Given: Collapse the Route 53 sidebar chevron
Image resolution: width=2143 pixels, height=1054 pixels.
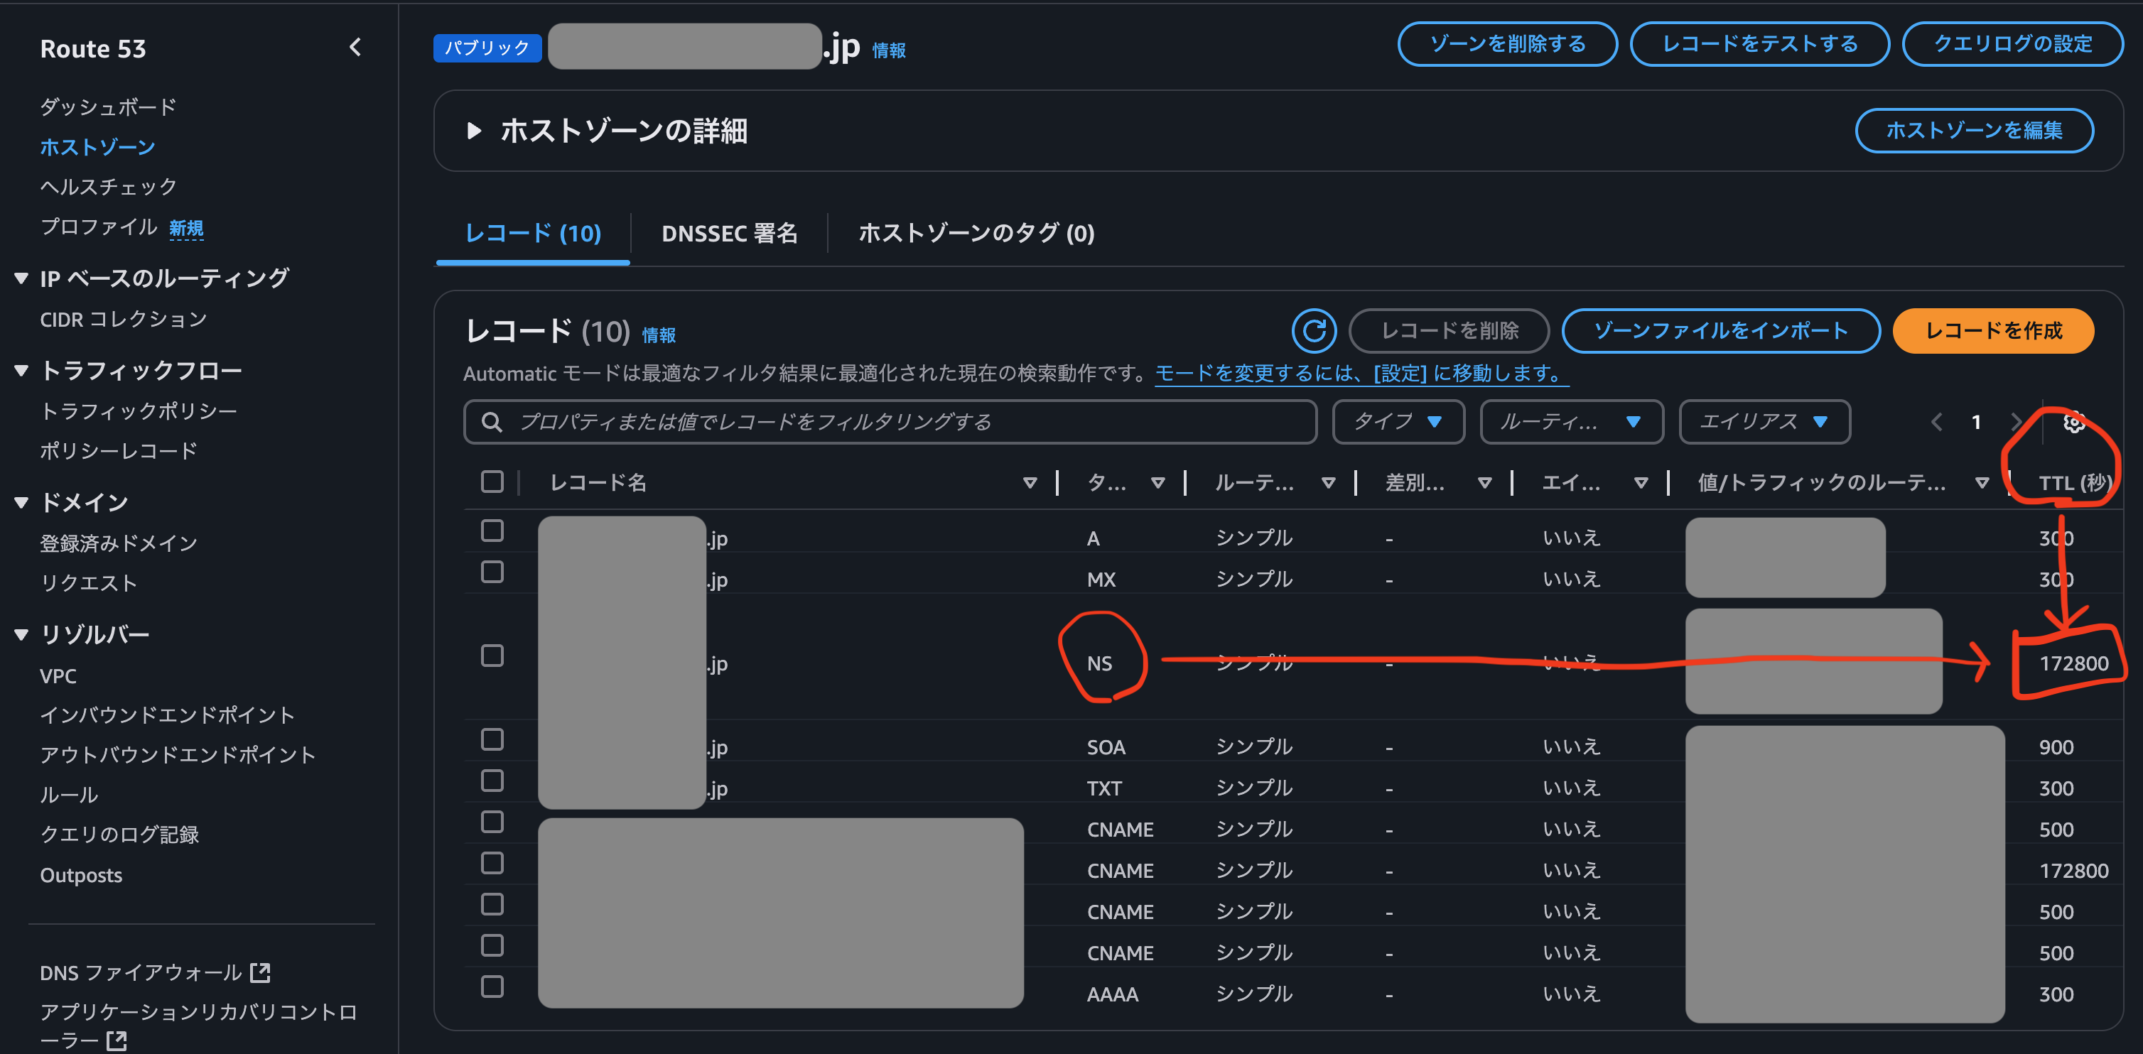Looking at the screenshot, I should coord(355,48).
